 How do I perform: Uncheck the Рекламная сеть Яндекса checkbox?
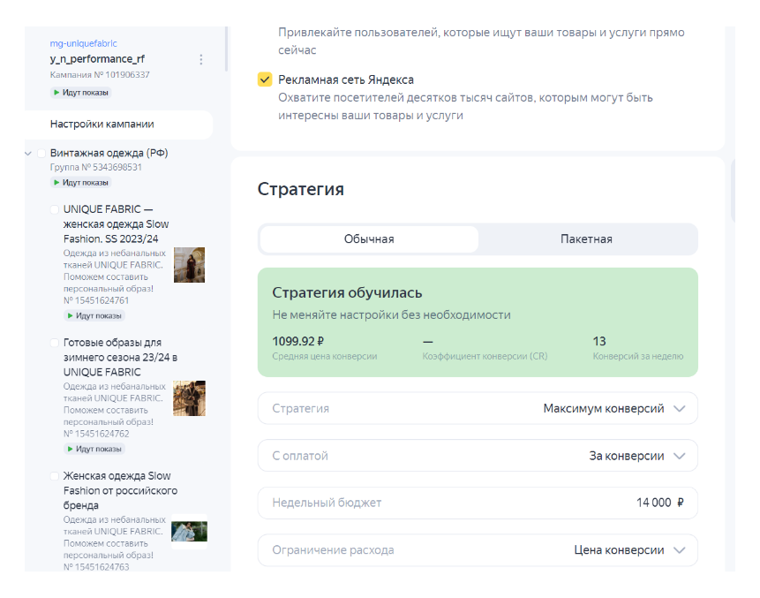(x=265, y=80)
